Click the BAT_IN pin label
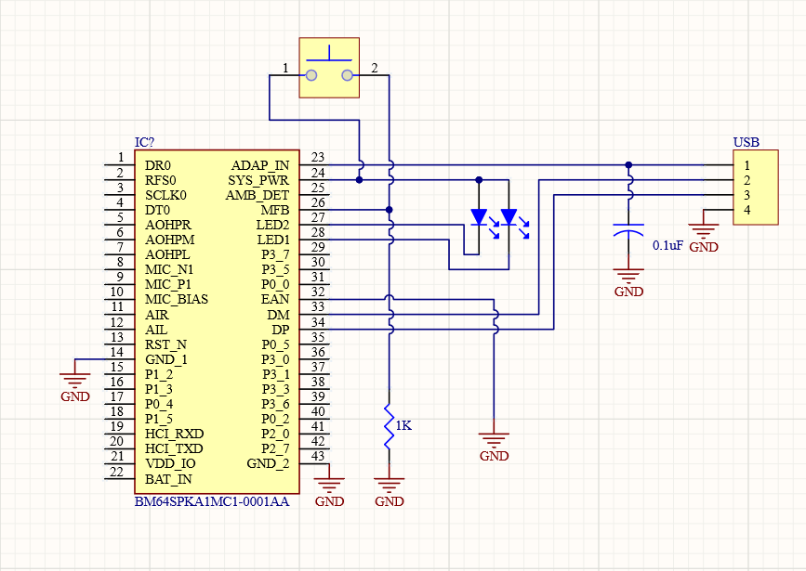The image size is (806, 571). [x=168, y=480]
